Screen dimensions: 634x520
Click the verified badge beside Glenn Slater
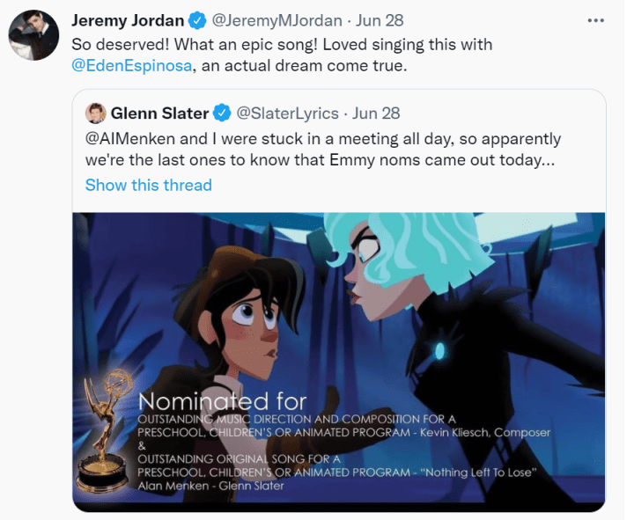tap(223, 114)
